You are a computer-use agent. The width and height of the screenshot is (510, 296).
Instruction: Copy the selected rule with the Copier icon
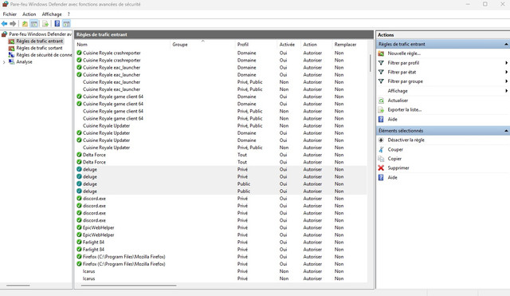[x=381, y=159]
